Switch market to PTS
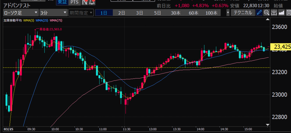The height and width of the screenshot is (133, 291). point(75,2)
